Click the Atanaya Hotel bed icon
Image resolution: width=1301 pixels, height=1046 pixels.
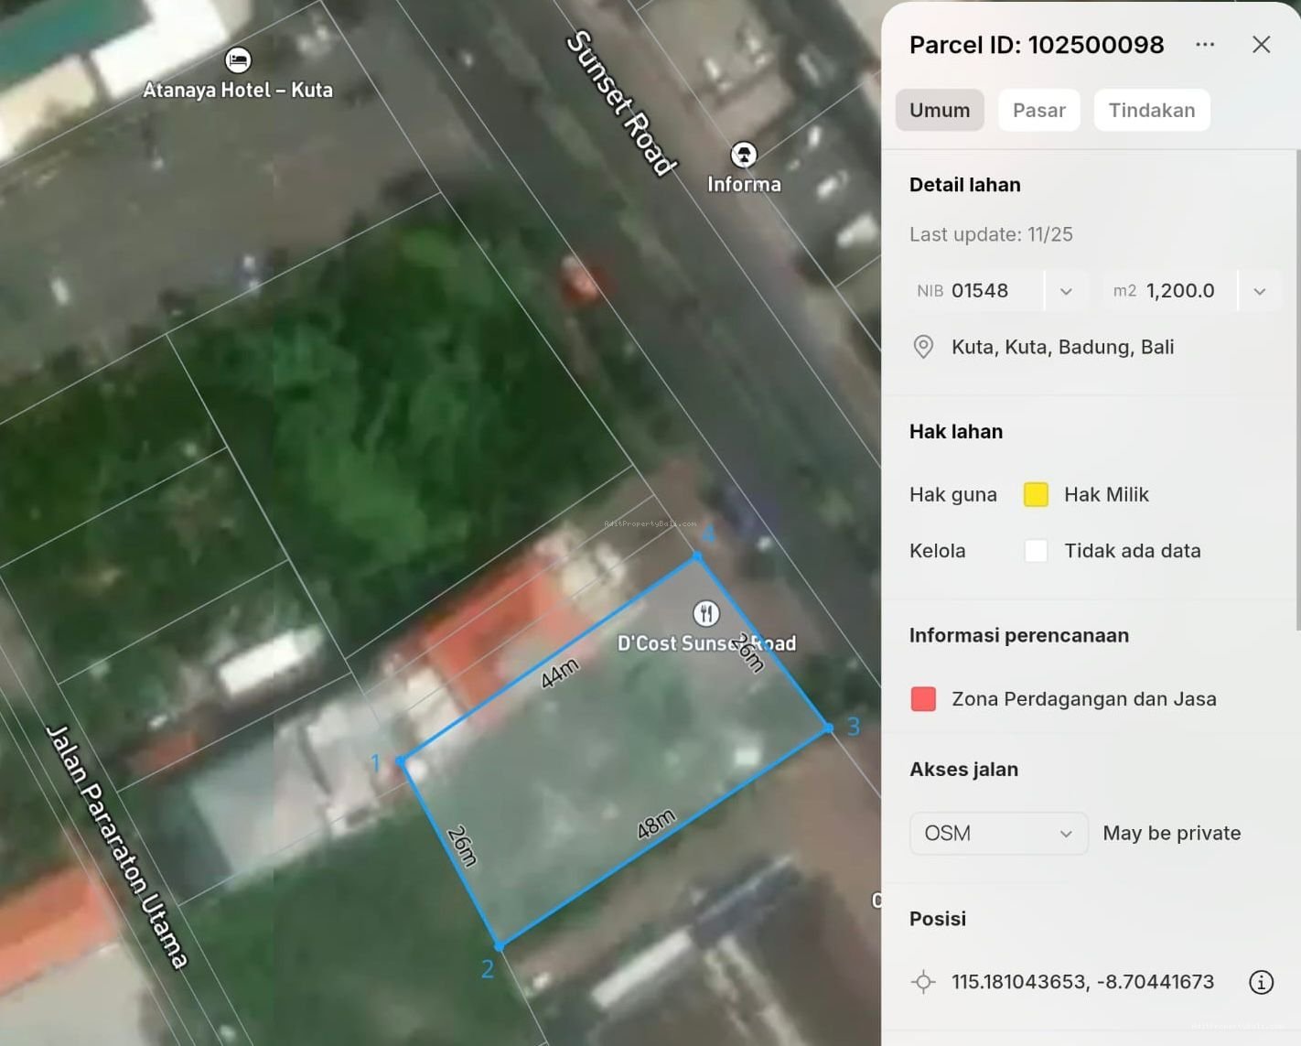238,60
